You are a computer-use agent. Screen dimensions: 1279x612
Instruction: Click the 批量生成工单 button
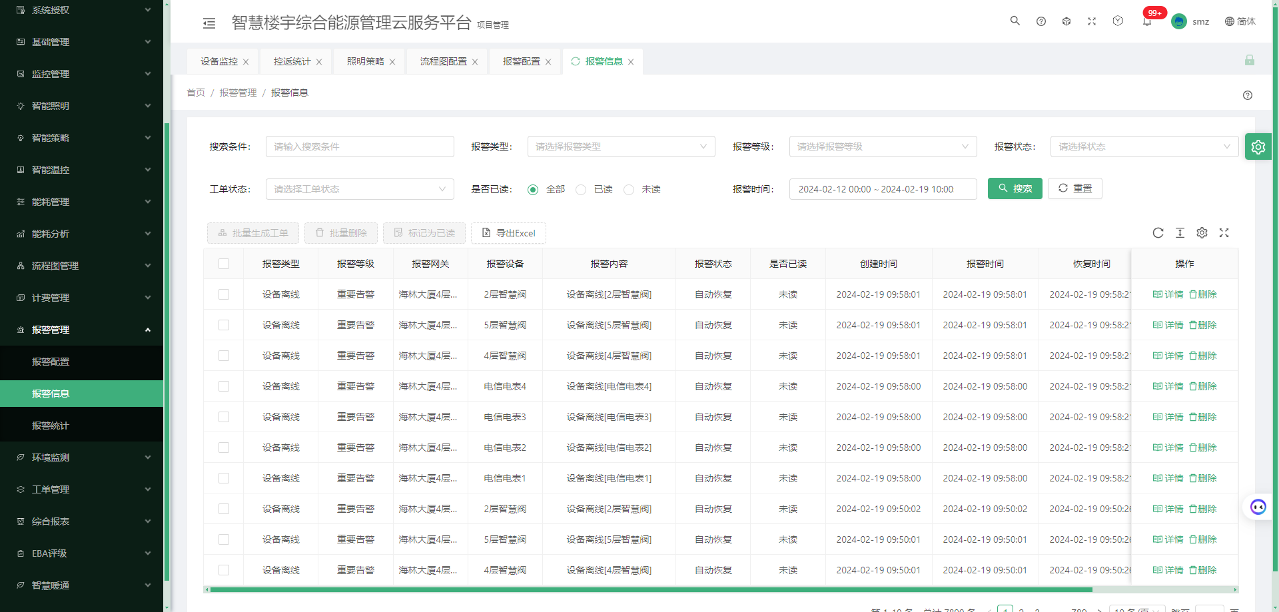(x=253, y=233)
